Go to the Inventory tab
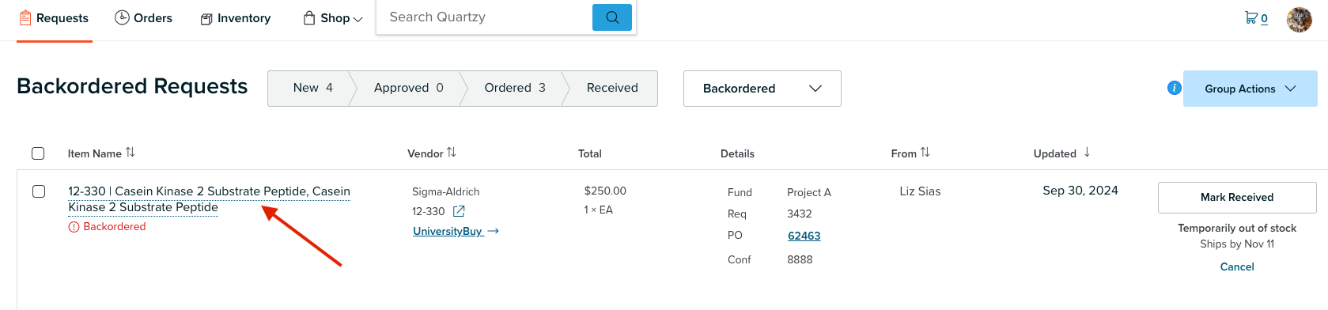This screenshot has width=1328, height=310. click(x=236, y=18)
